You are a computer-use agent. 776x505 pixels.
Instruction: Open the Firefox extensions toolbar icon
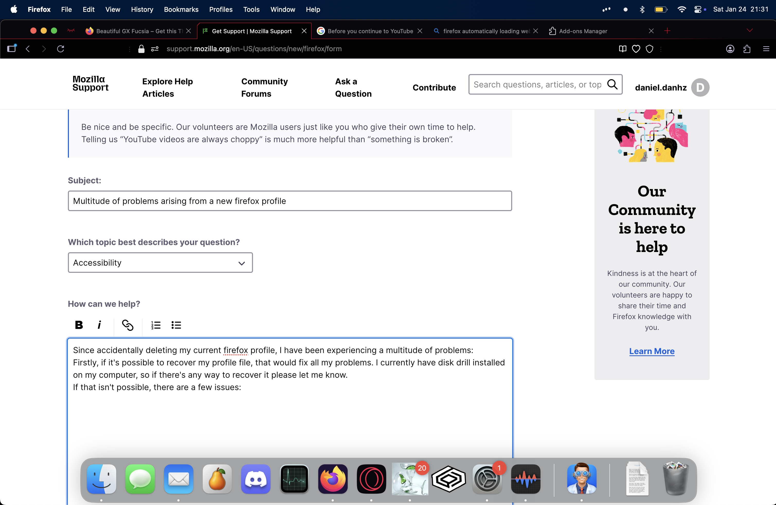point(747,49)
